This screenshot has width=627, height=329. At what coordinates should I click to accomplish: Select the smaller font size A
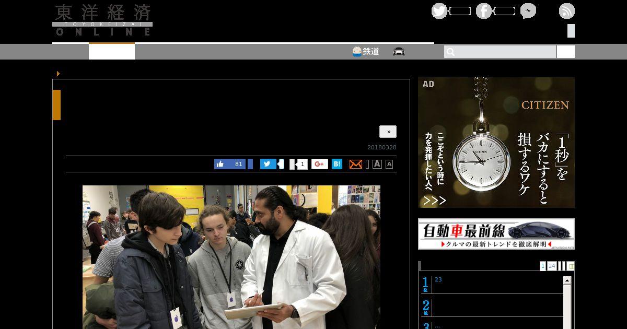389,164
